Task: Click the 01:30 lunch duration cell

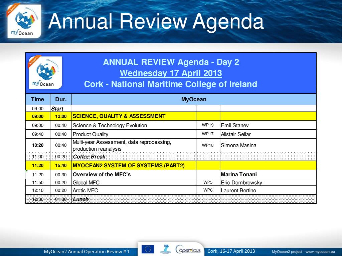Action: (x=61, y=199)
